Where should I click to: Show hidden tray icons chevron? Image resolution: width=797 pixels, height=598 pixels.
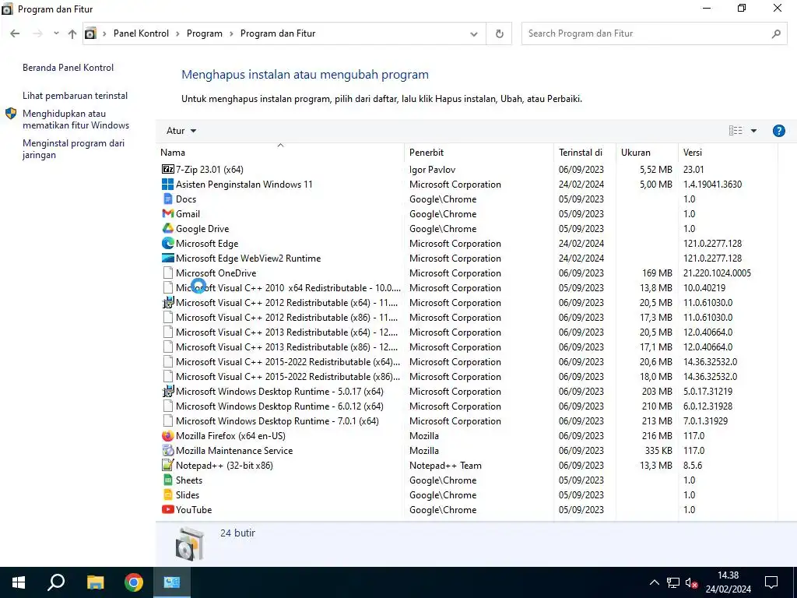[654, 582]
